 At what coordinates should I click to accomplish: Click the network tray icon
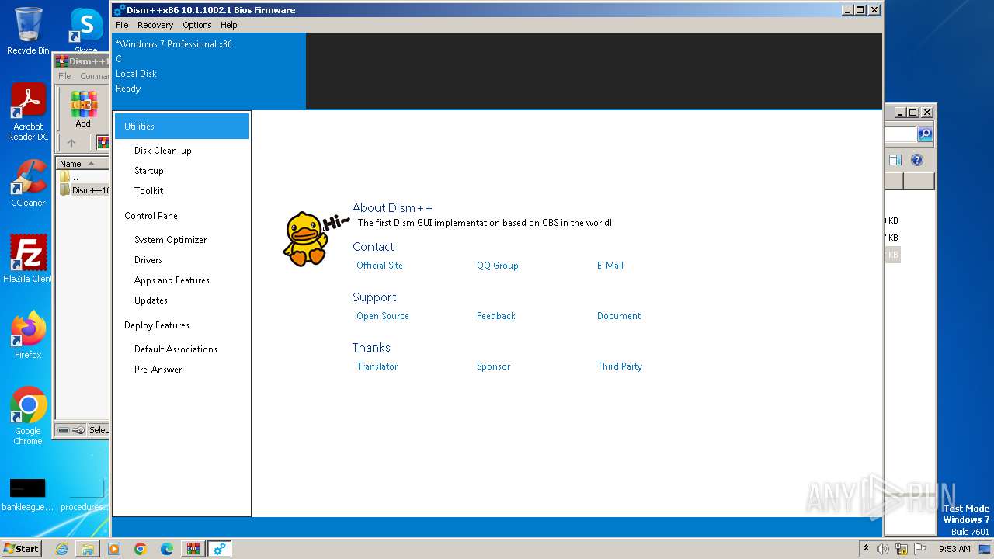coord(902,549)
